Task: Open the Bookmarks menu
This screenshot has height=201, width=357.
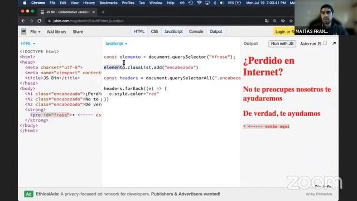Action: point(108,3)
